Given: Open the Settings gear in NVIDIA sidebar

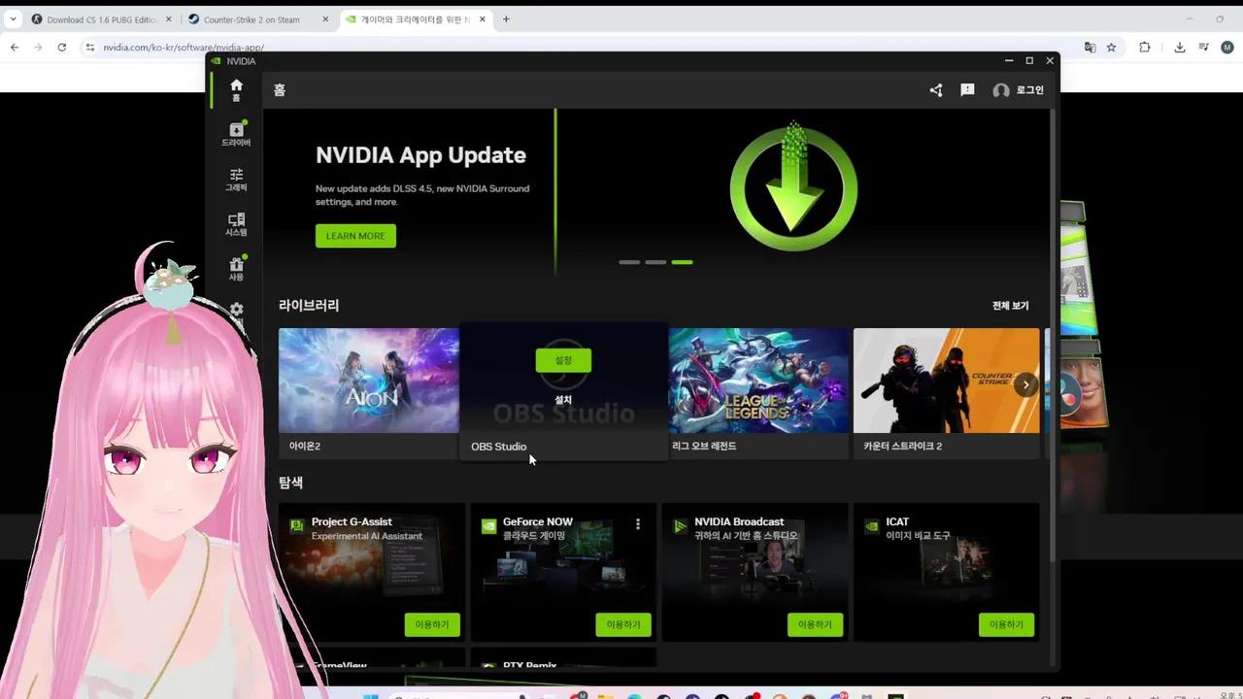Looking at the screenshot, I should point(236,310).
